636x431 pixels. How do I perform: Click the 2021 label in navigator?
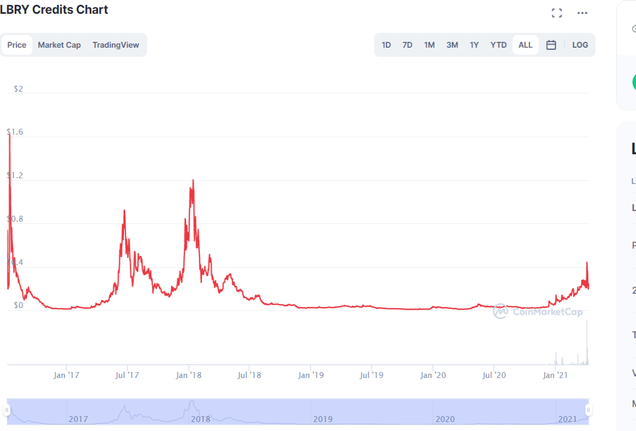[x=567, y=419]
